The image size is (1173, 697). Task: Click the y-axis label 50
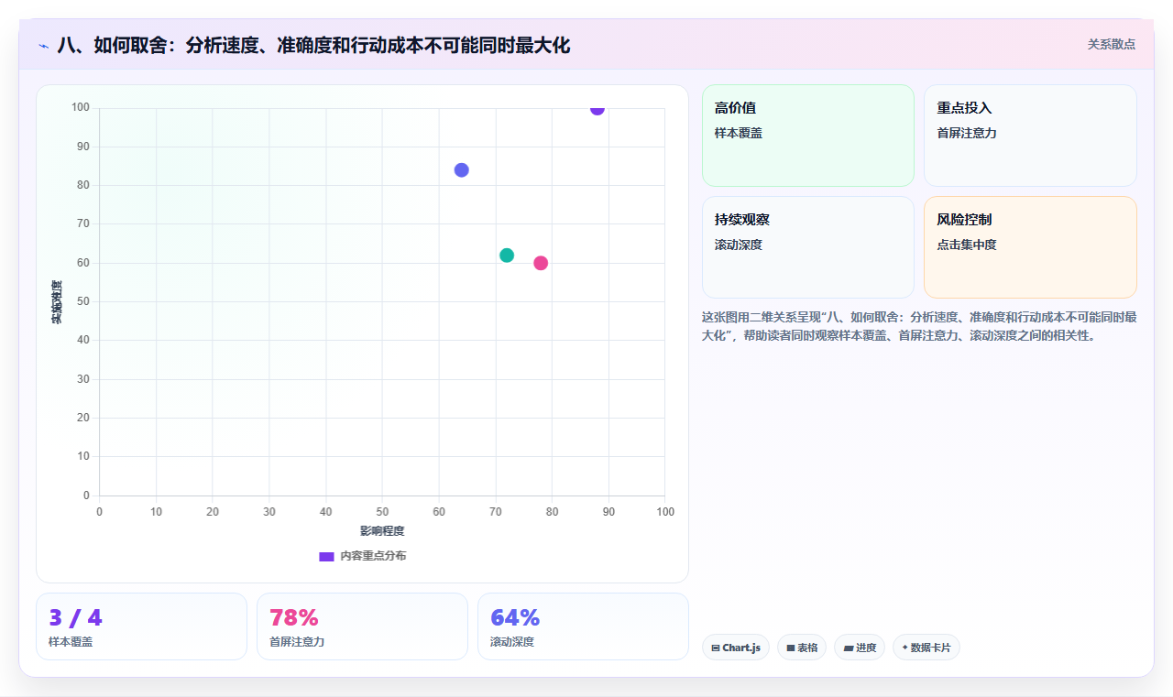click(83, 301)
